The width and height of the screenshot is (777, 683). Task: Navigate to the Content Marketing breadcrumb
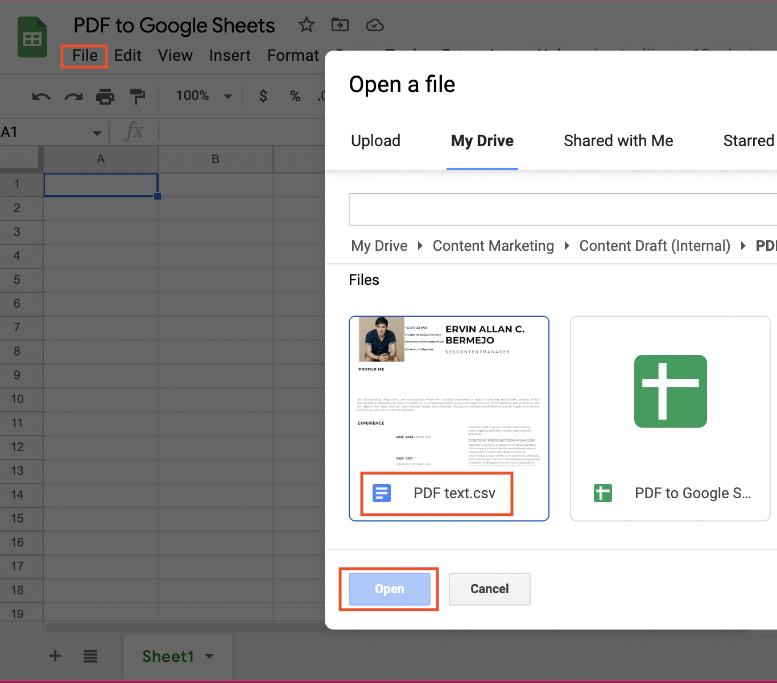point(493,246)
